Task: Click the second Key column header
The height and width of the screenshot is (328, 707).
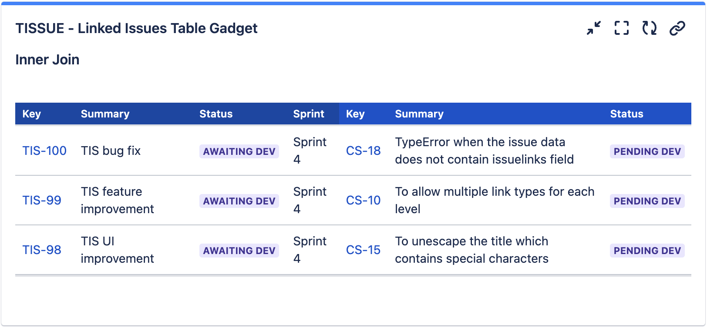Action: (355, 114)
